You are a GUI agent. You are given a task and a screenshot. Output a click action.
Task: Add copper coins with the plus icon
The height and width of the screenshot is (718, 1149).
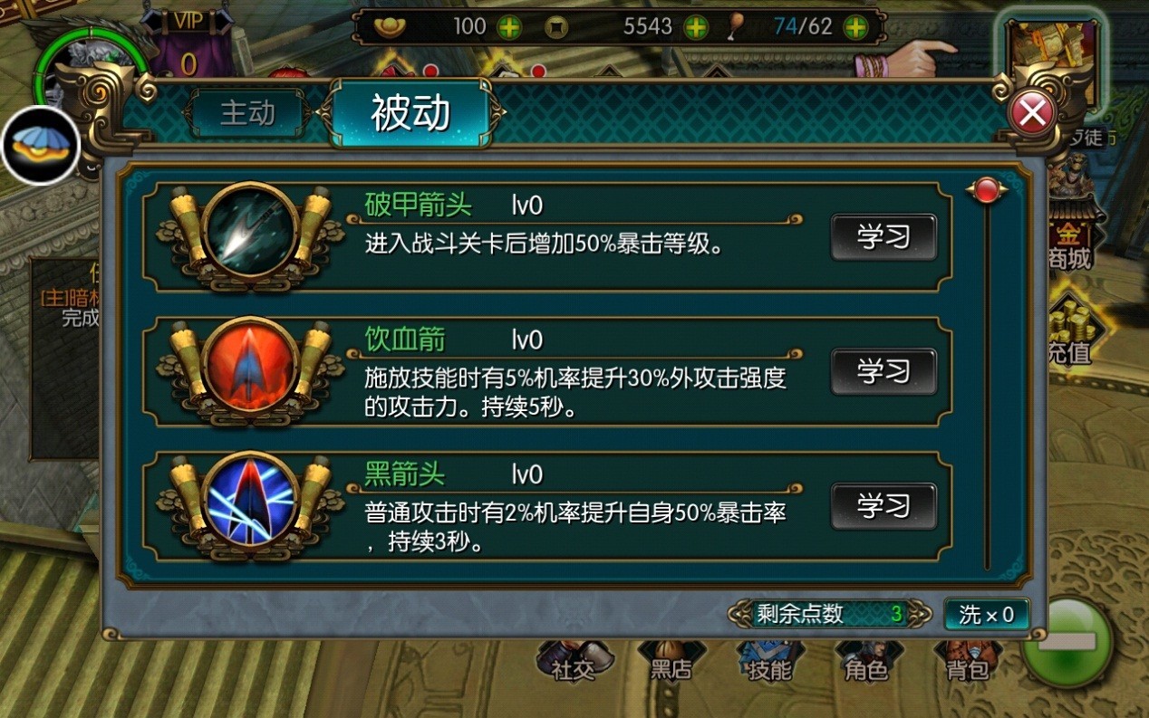(x=695, y=27)
